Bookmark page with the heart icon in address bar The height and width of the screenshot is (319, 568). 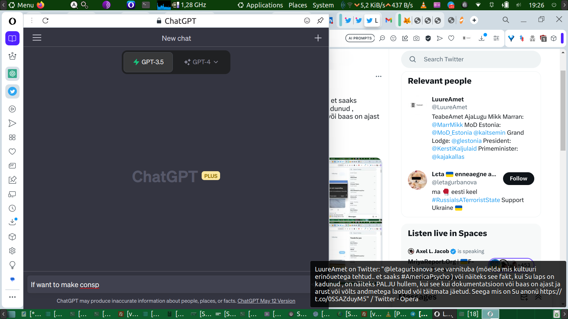click(x=451, y=38)
